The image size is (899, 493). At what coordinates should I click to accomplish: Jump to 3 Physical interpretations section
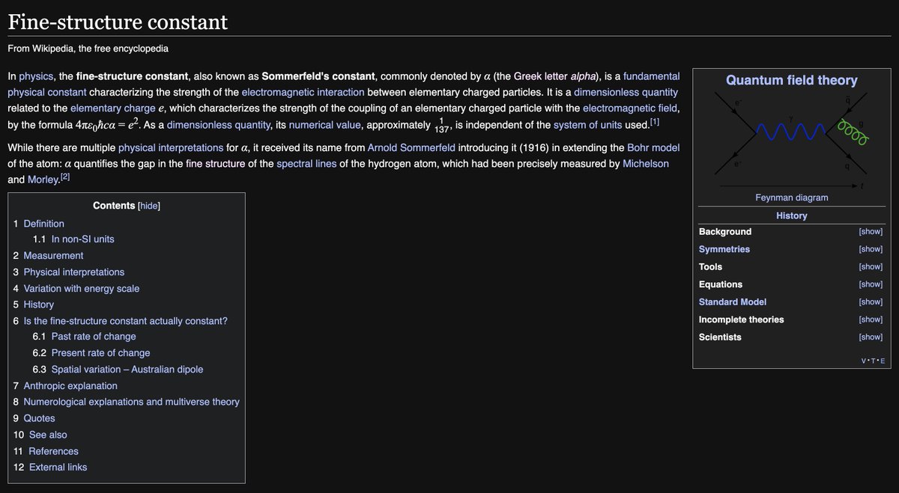pyautogui.click(x=69, y=272)
